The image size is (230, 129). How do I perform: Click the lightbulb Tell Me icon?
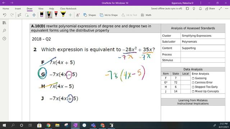tap(194, 9)
